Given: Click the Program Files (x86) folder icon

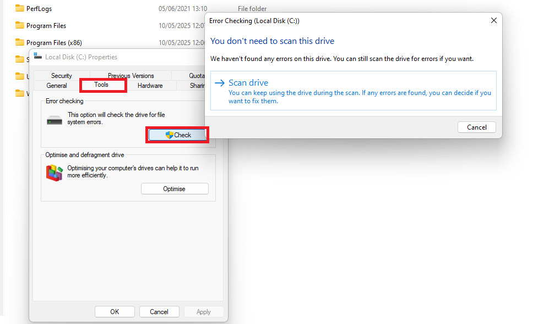Looking at the screenshot, I should (x=20, y=42).
